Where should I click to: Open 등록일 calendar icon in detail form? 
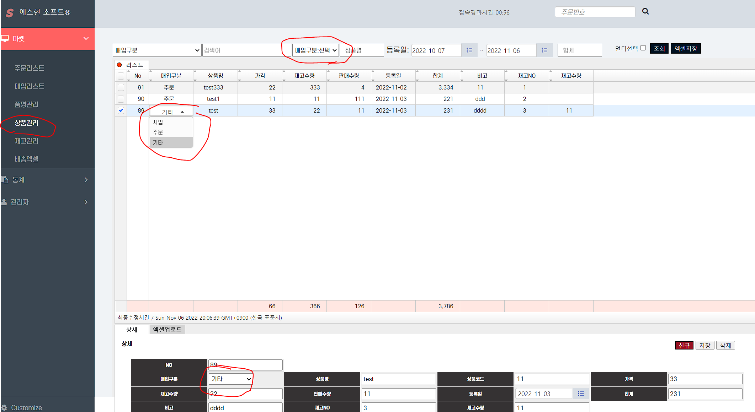[580, 394]
